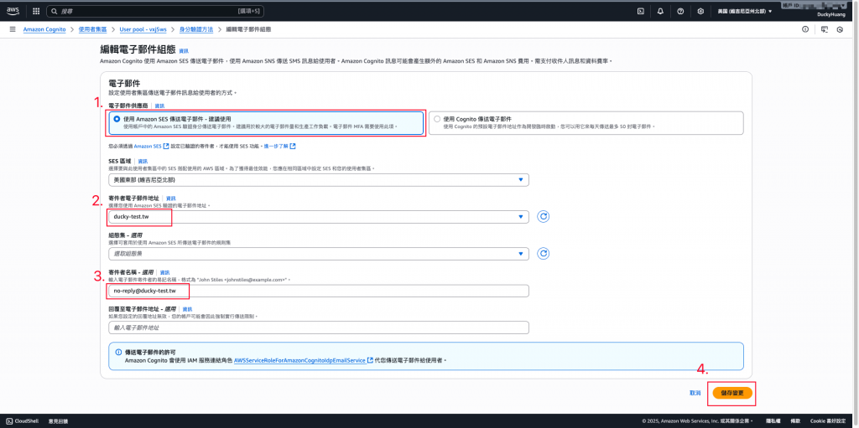
Task: Click CloudShell text in footer
Action: click(x=27, y=421)
